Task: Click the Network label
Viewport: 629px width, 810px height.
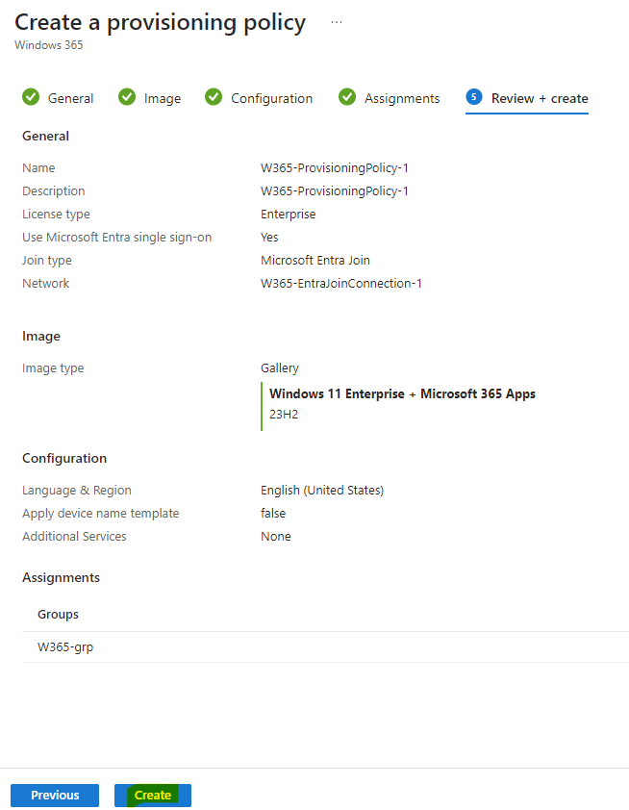Action: (46, 284)
